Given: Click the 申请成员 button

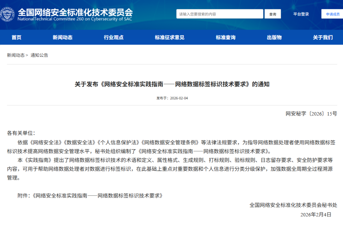Looking at the screenshot, I should click(333, 14).
